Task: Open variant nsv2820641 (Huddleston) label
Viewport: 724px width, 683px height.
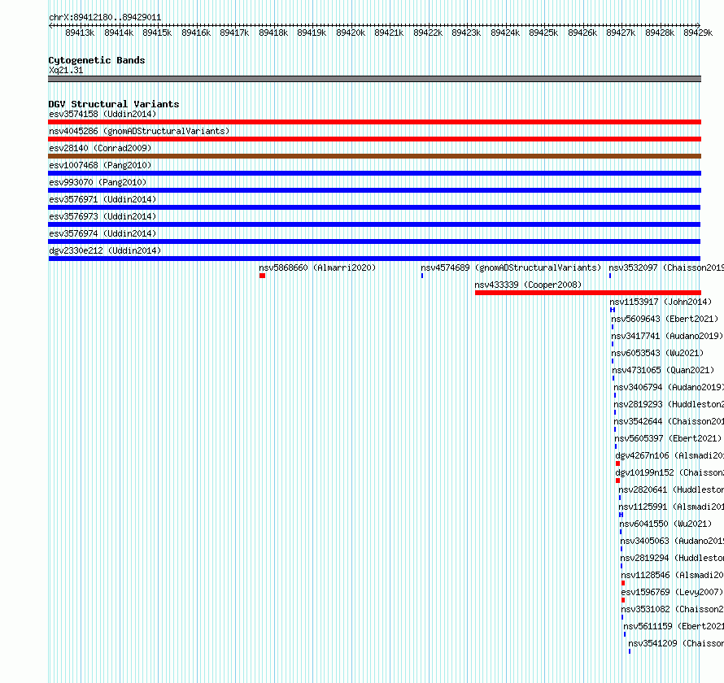Action: click(x=671, y=489)
